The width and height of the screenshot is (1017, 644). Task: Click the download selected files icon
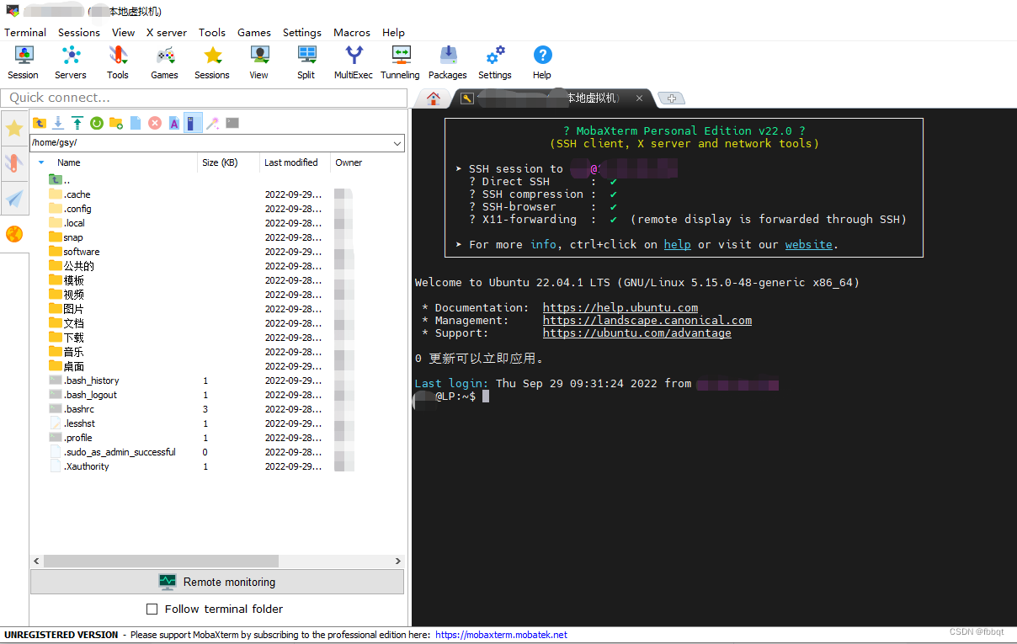coord(58,123)
